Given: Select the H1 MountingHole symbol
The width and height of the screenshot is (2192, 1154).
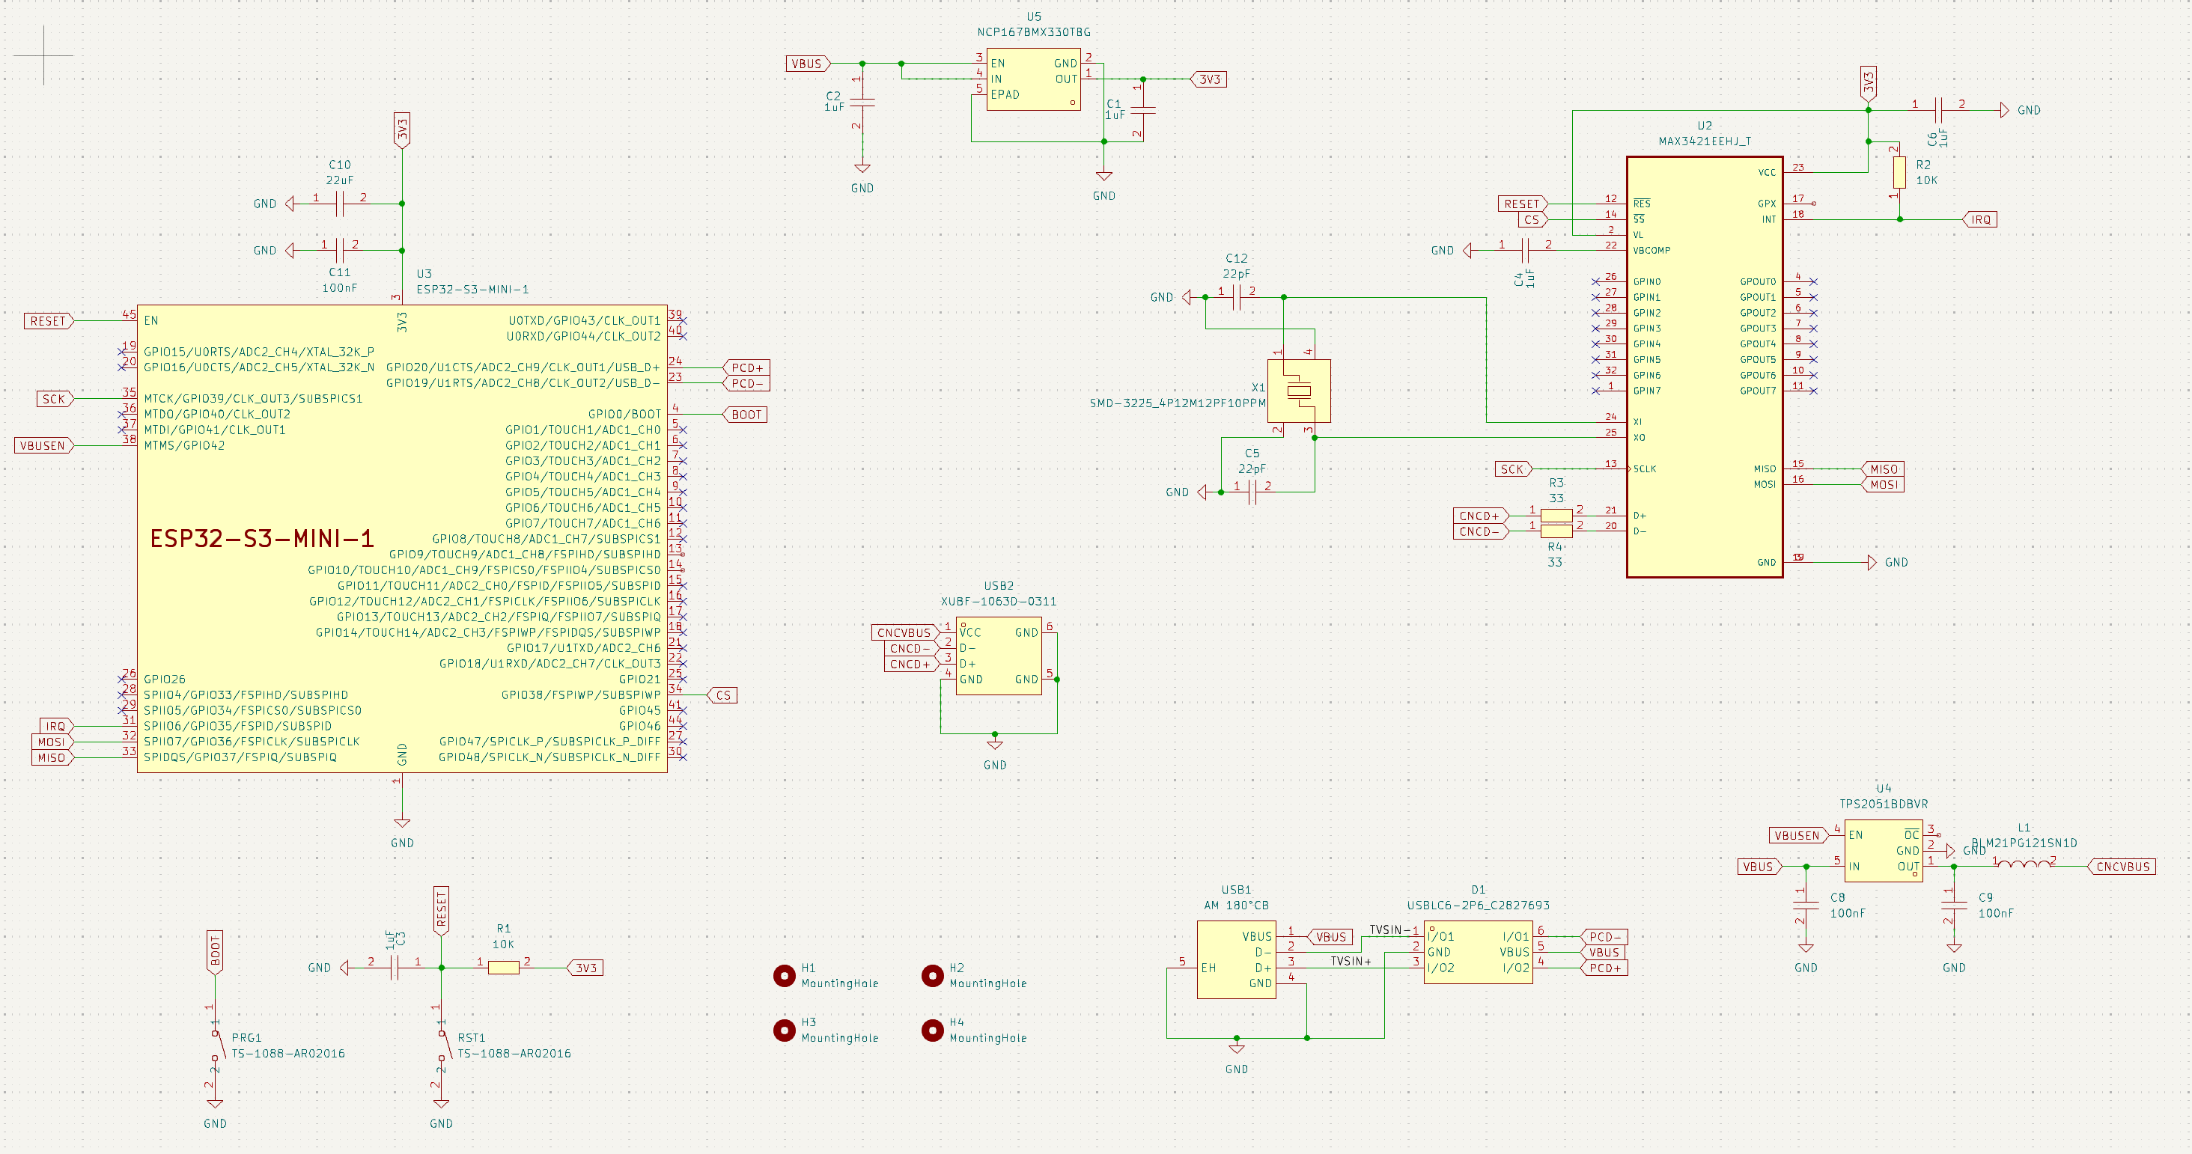Looking at the screenshot, I should (x=784, y=975).
